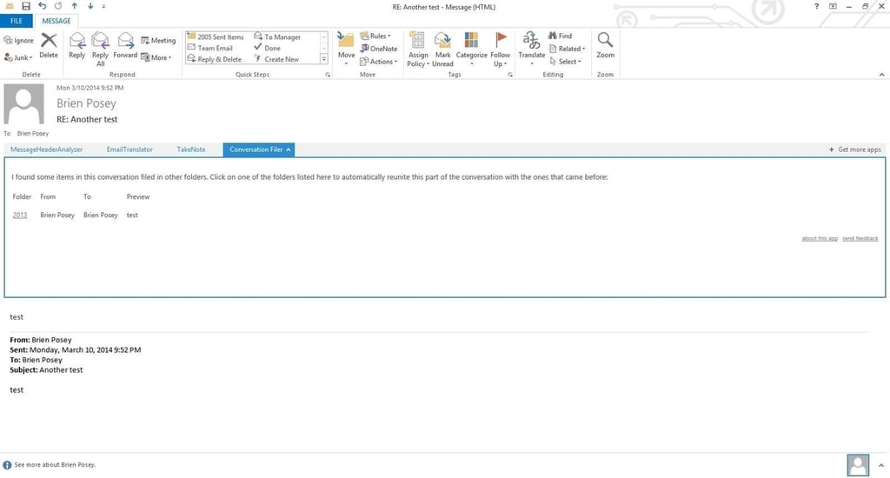
Task: Open the Quick Steps dialog launcher
Action: (x=328, y=75)
